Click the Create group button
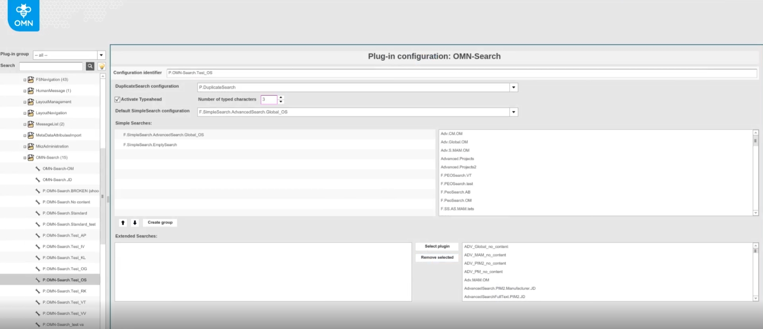The width and height of the screenshot is (763, 329). tap(160, 223)
